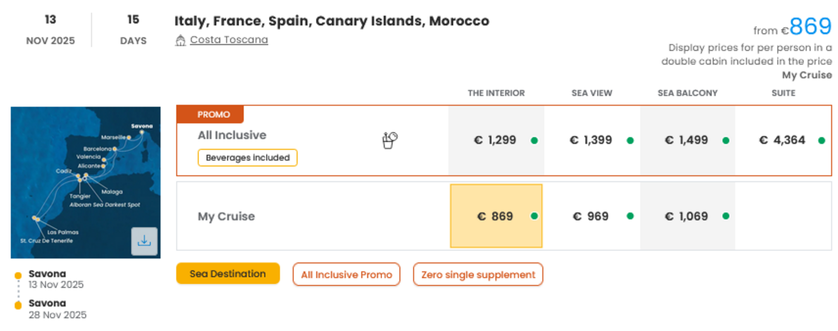Choose All Inclusive sea balcony €1,499

(687, 140)
